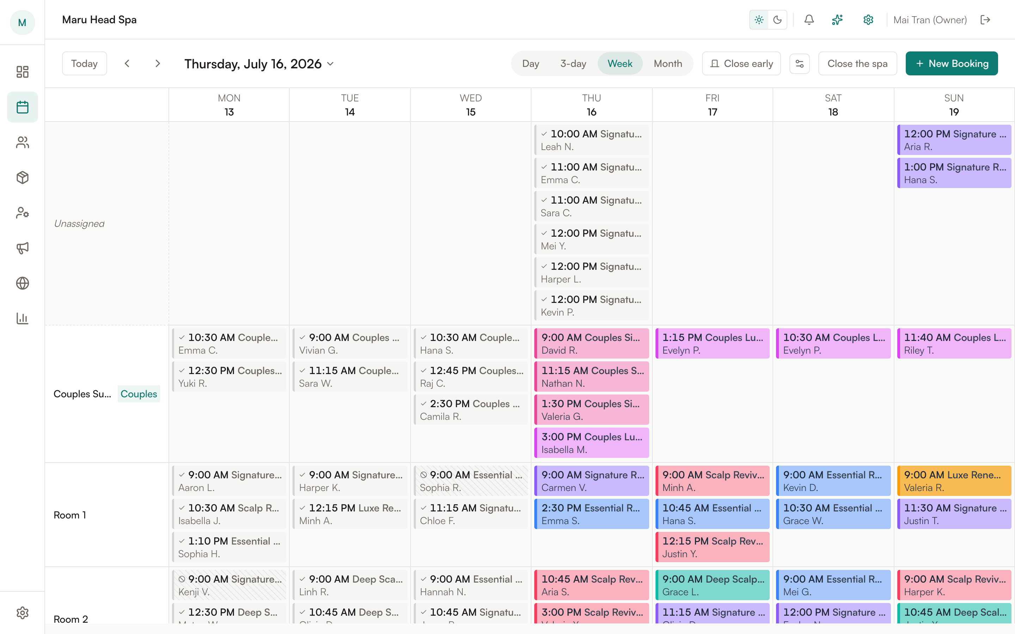This screenshot has height=634, width=1015.
Task: Open Emma C. 10:30 AM Monday Couples booking
Action: (229, 343)
